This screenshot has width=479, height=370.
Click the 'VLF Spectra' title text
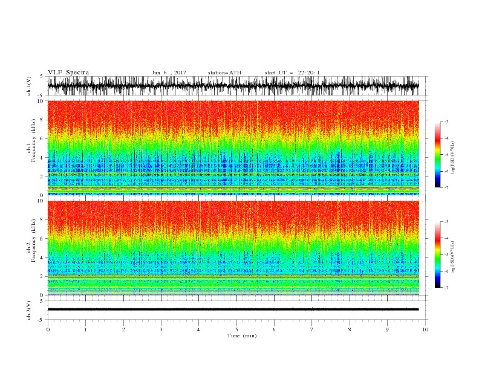68,73
